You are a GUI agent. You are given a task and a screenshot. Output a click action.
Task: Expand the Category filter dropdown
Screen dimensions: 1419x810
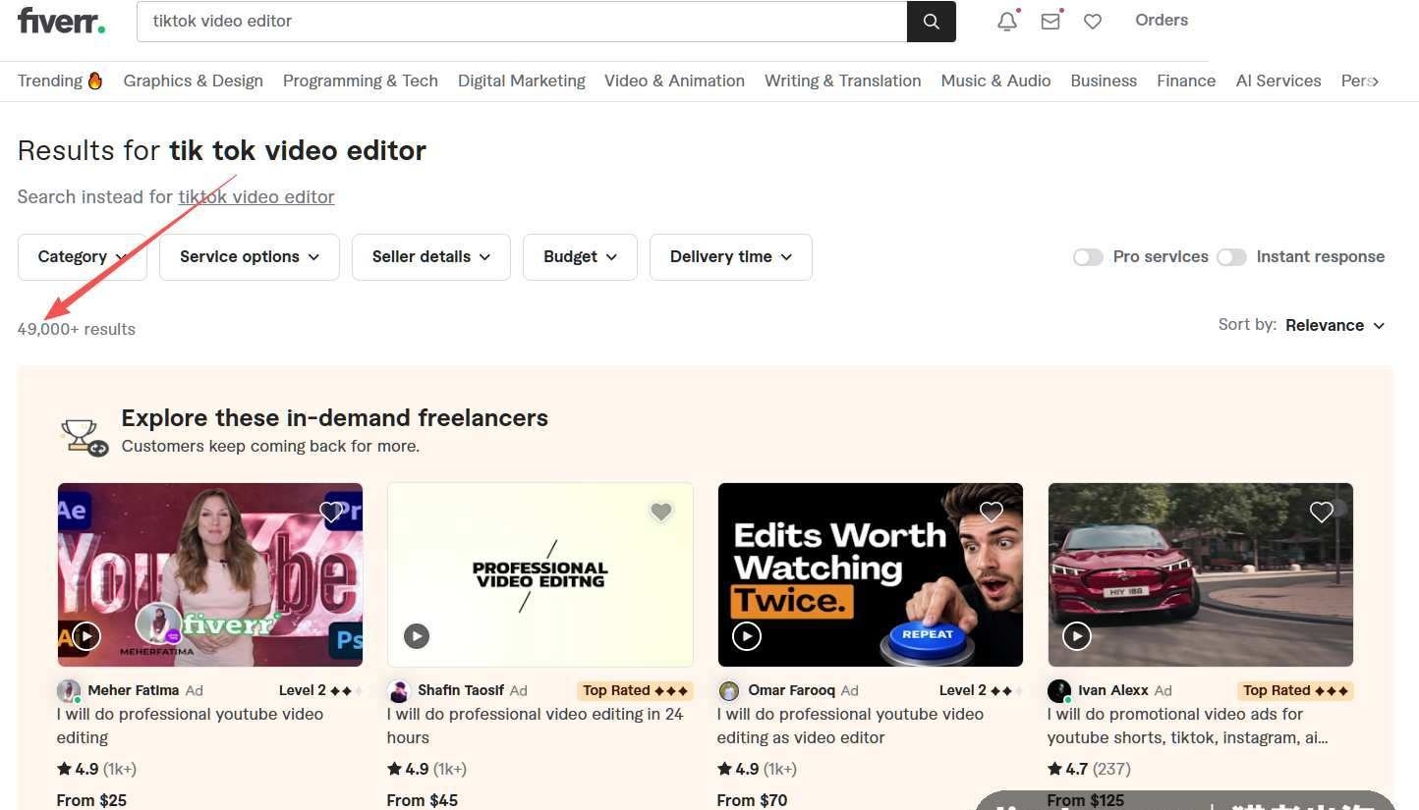point(83,257)
